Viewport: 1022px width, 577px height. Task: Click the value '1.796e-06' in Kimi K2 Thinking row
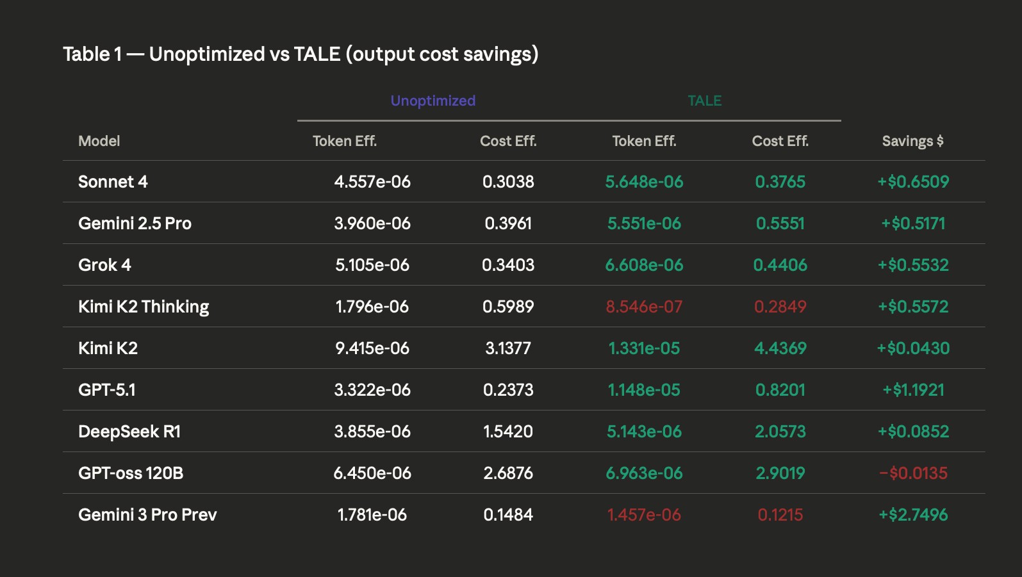372,307
